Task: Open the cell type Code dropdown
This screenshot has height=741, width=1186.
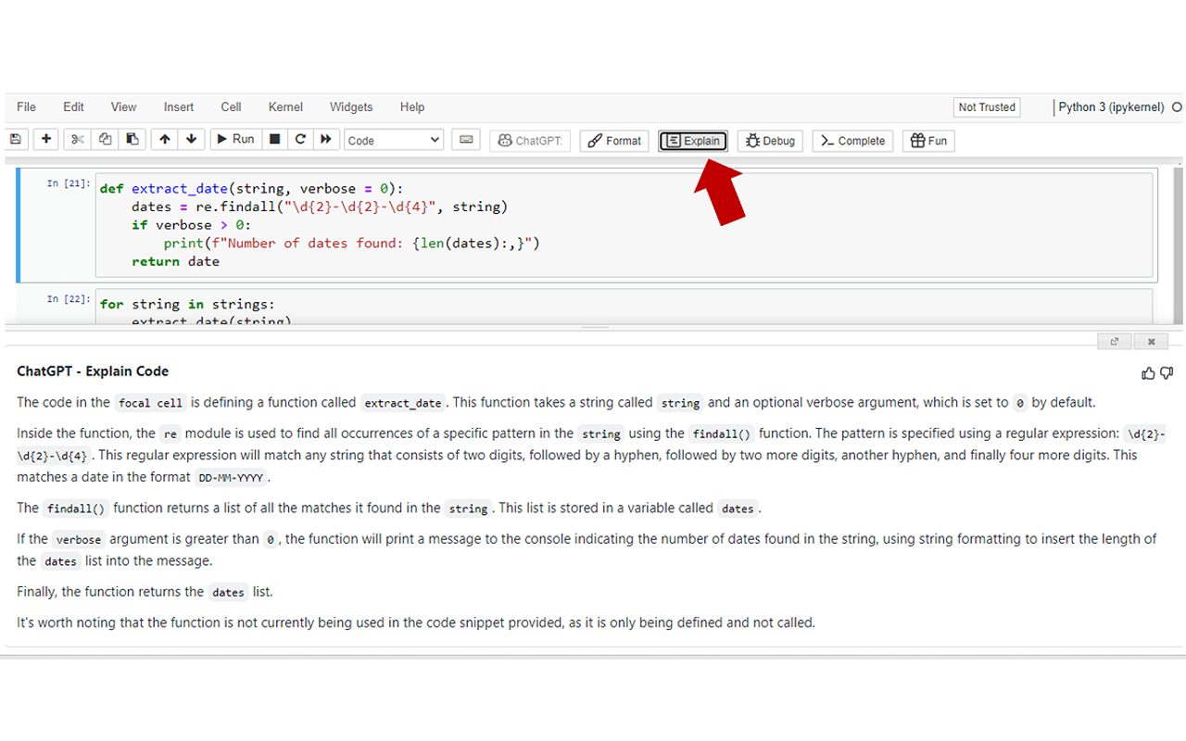Action: coord(393,140)
